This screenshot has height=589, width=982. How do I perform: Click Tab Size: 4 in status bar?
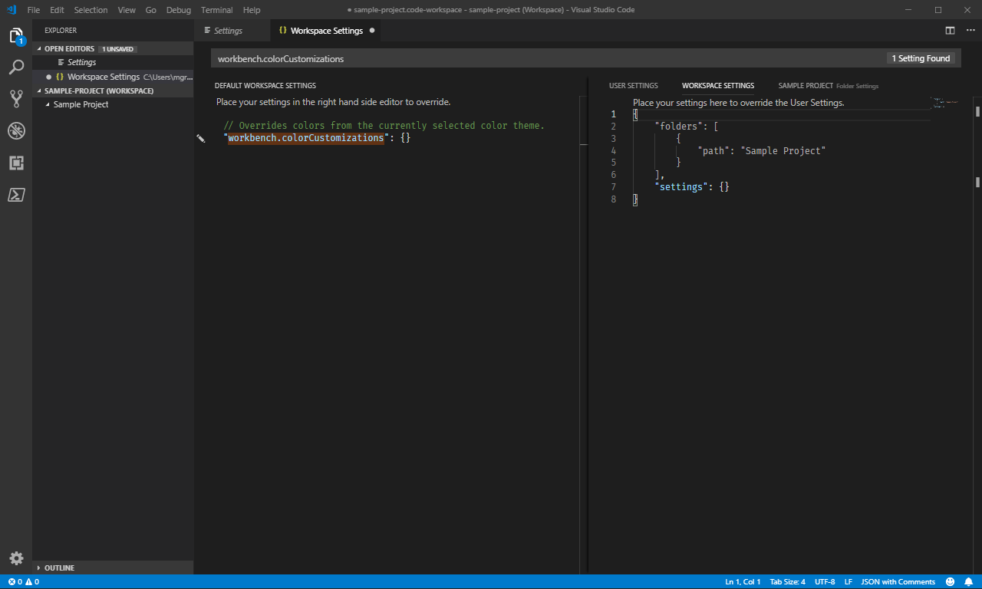[x=788, y=582]
